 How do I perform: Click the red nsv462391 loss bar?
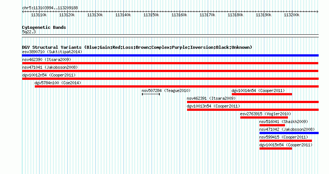[253, 102]
